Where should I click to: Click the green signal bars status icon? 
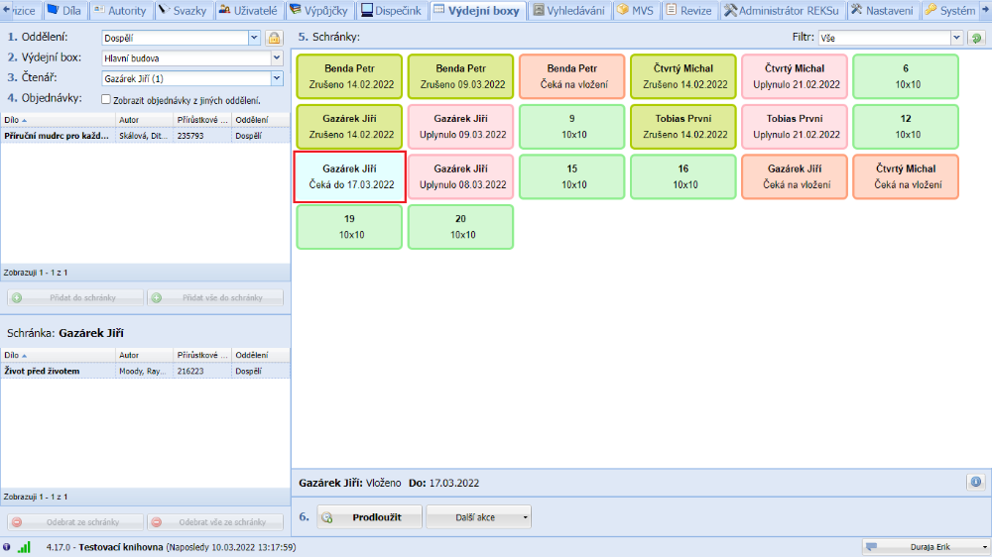point(24,547)
